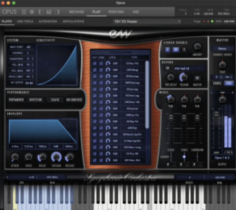Click the green Purge indicator light
The height and width of the screenshot is (210, 236).
click(x=212, y=21)
